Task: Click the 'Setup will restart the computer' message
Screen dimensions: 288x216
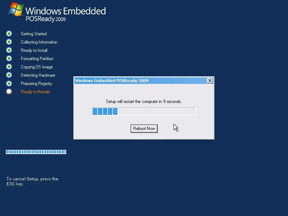Action: click(x=144, y=102)
